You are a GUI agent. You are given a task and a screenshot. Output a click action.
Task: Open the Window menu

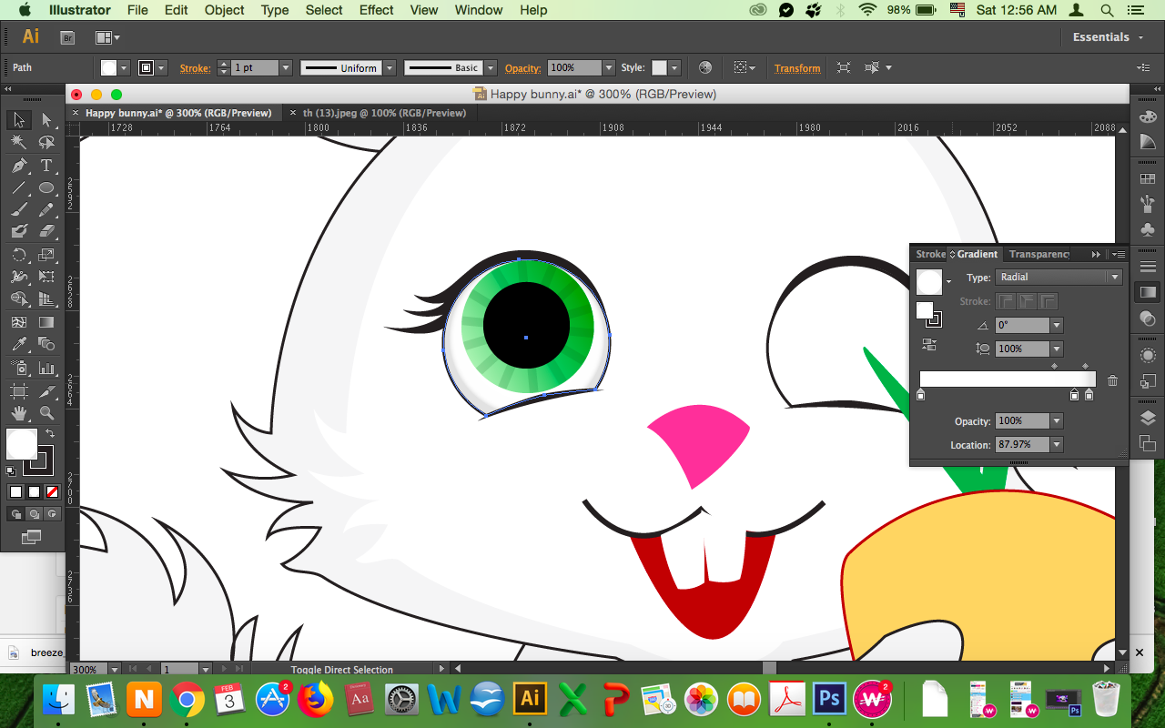[x=479, y=10]
